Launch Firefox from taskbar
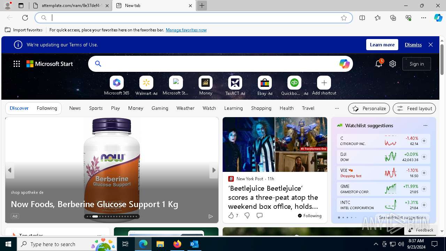This screenshot has height=251, width=446. (177, 244)
